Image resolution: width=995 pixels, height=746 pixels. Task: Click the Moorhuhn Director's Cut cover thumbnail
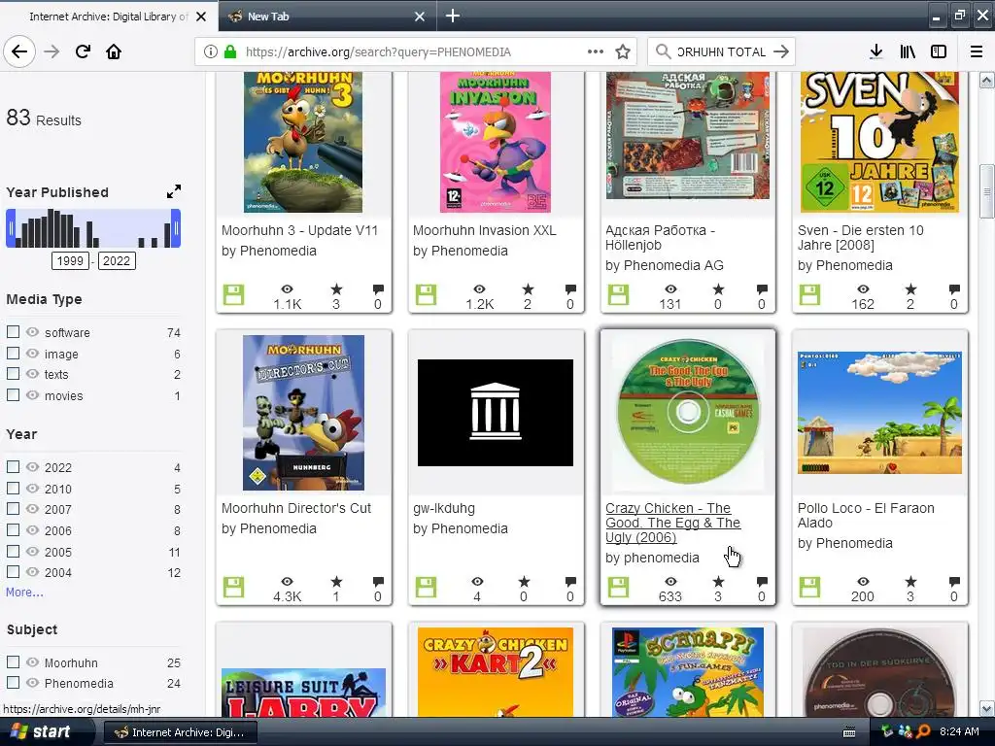303,413
